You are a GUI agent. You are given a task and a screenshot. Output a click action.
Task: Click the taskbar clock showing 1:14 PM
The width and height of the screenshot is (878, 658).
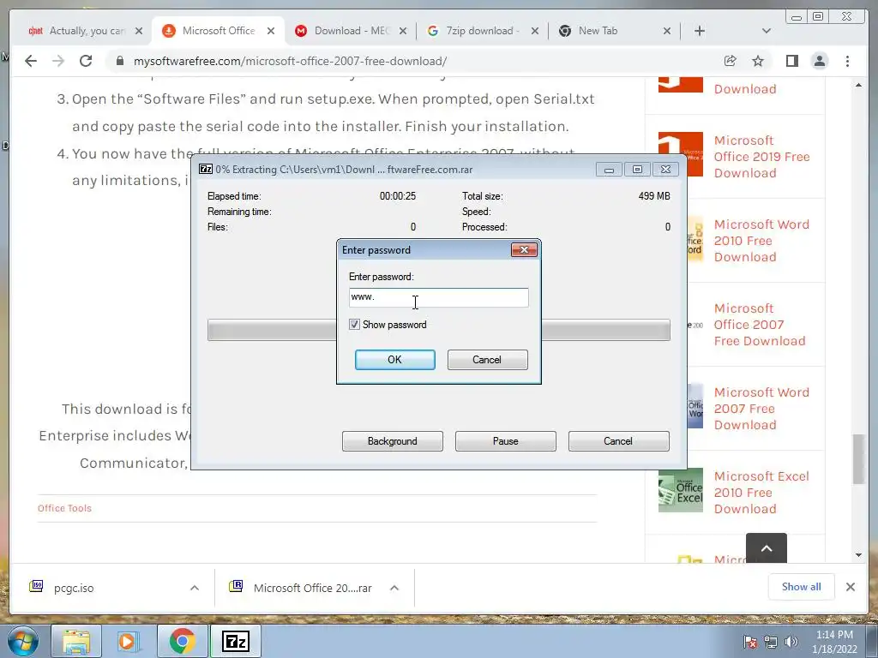(833, 642)
